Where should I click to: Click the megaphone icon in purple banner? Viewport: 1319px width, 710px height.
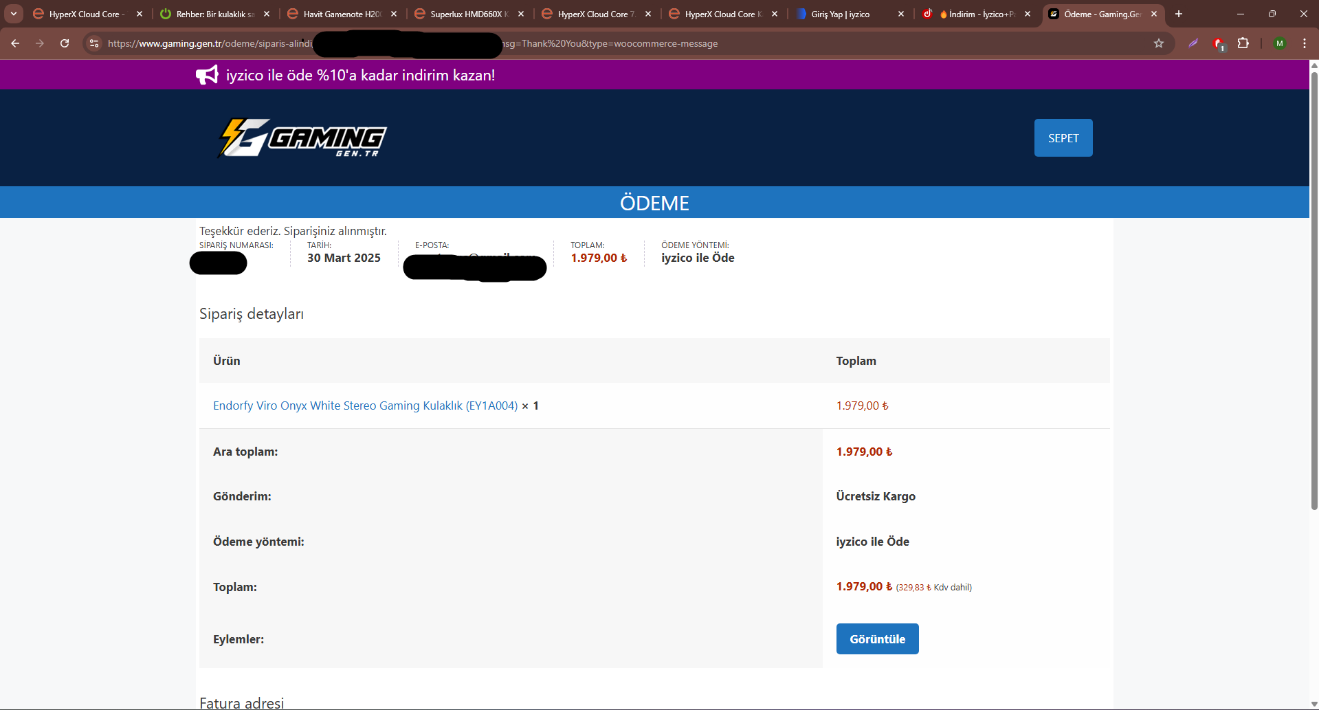(207, 75)
